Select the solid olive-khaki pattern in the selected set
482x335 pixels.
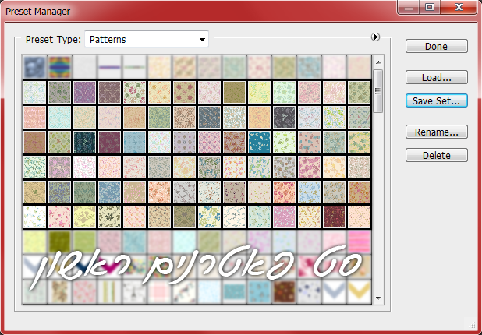pyautogui.click(x=234, y=92)
